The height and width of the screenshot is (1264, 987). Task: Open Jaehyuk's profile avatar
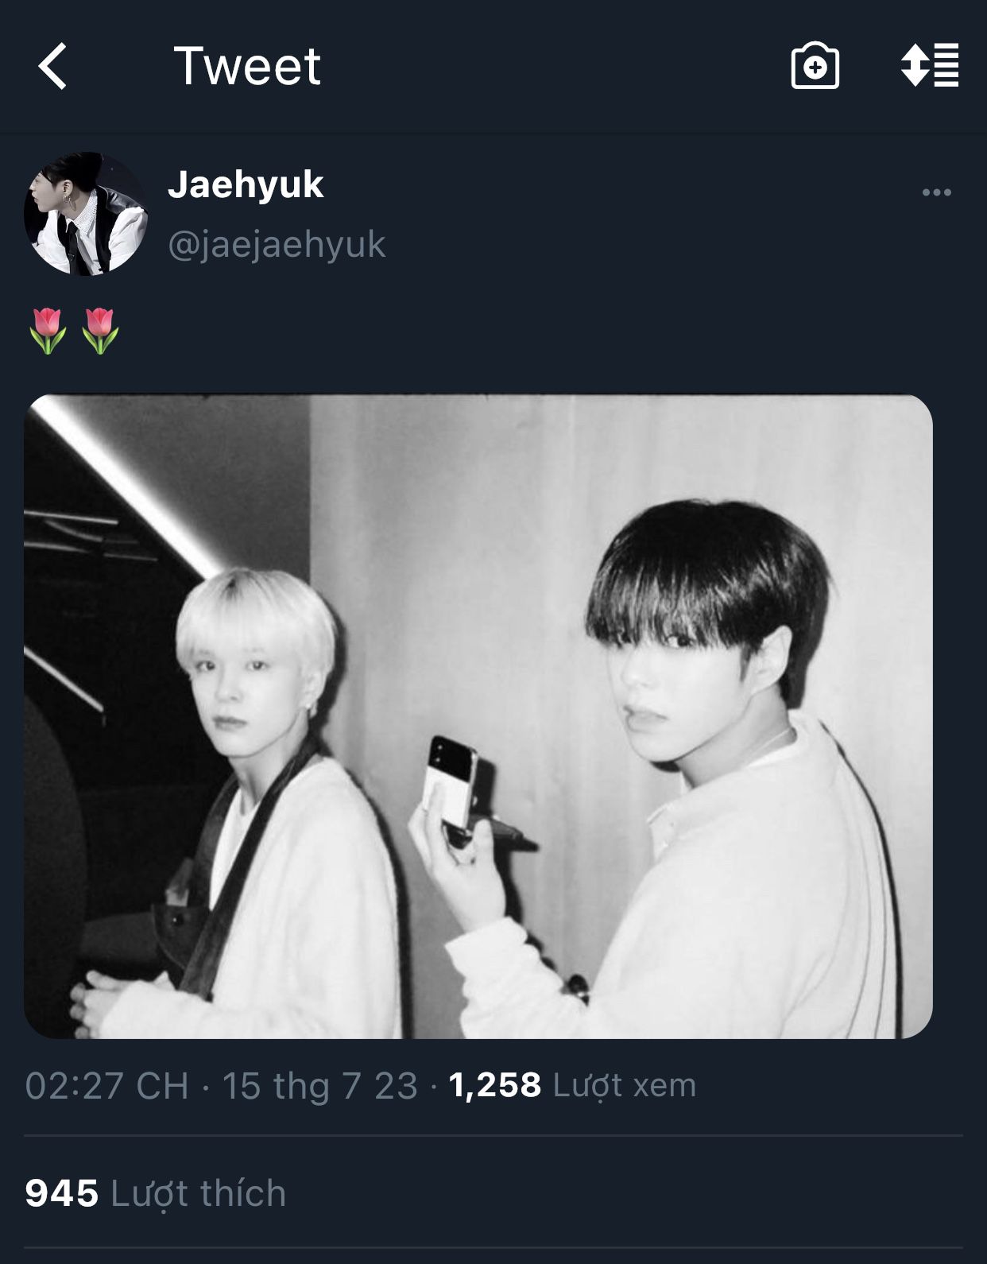(86, 214)
